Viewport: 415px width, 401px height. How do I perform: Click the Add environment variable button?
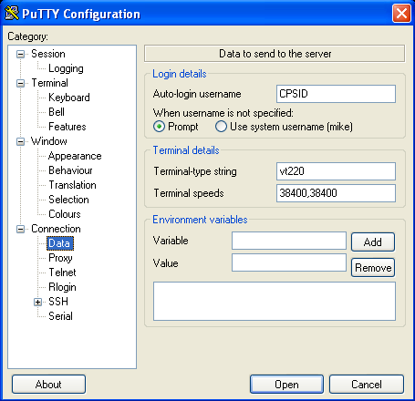pyautogui.click(x=373, y=242)
